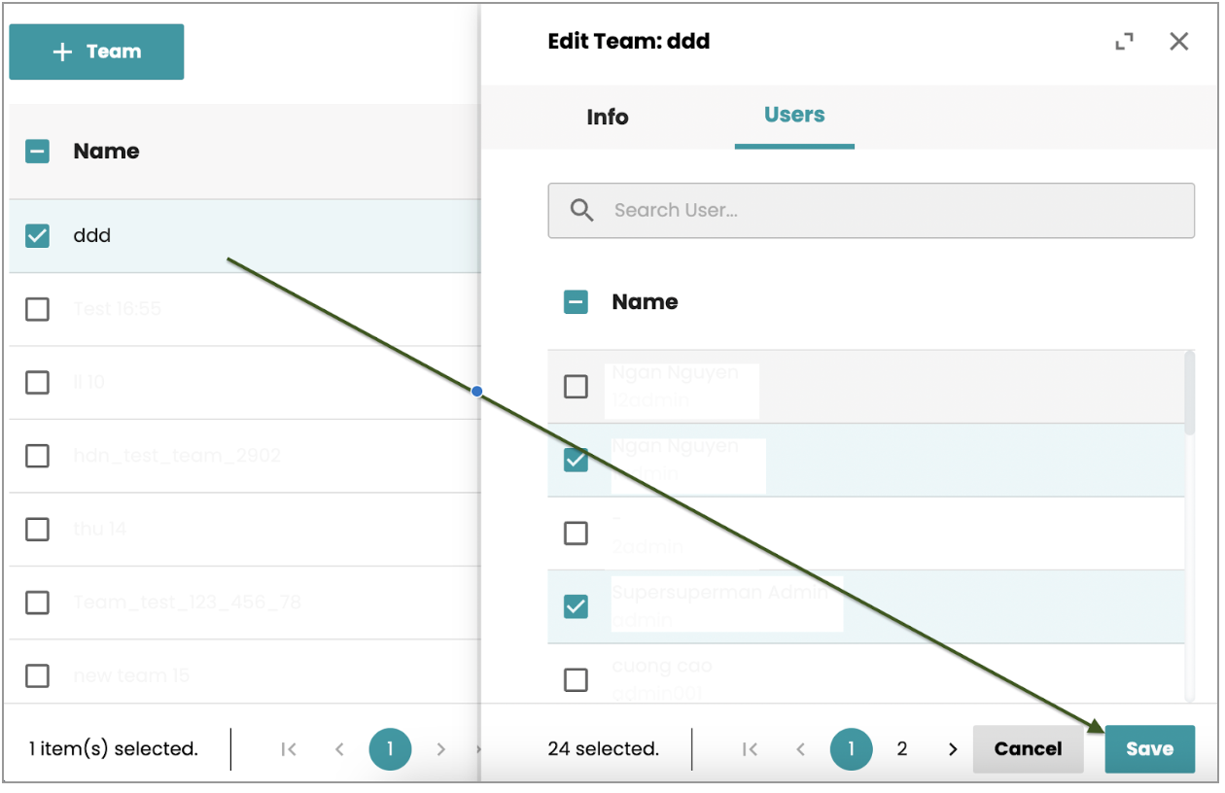Go to next page of teams list

pos(440,749)
